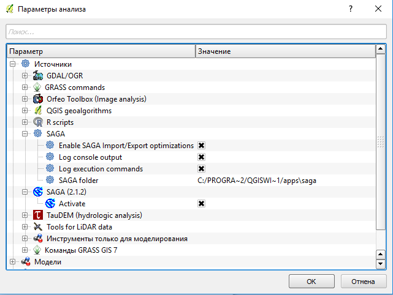Click the Параметр column header
This screenshot has height=295, width=393.
click(101, 51)
